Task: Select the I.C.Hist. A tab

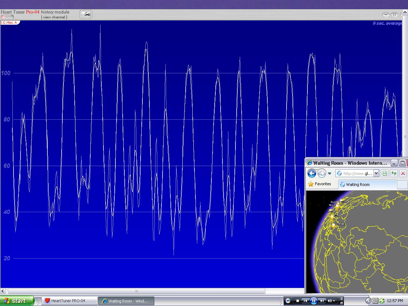Action: [10, 23]
